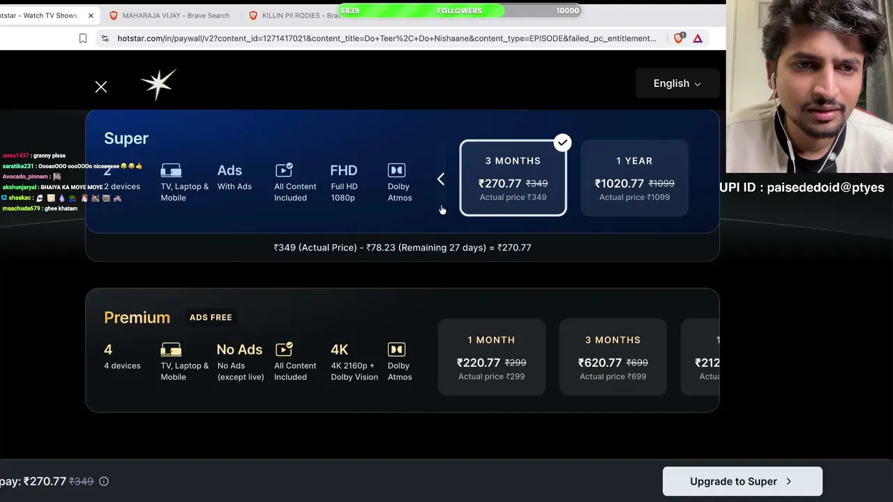Image resolution: width=893 pixels, height=502 pixels.
Task: Click the checkmark on the selected 3 Months card
Action: point(562,143)
